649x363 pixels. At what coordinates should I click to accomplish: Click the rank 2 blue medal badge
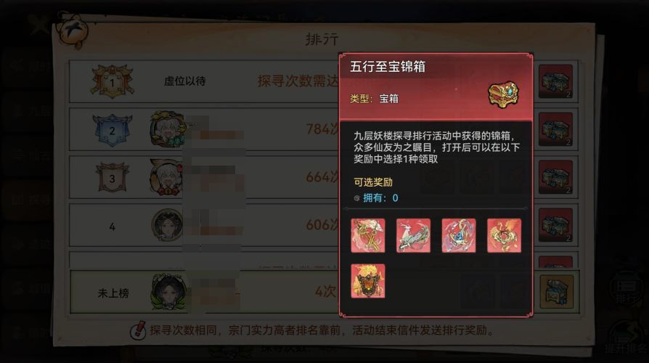[113, 131]
